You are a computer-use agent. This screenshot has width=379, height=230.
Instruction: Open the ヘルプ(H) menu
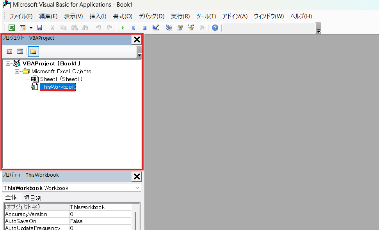pos(301,16)
